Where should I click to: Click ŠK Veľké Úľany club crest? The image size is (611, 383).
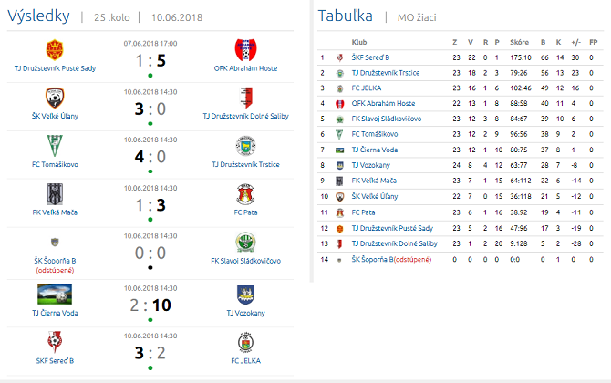click(55, 98)
